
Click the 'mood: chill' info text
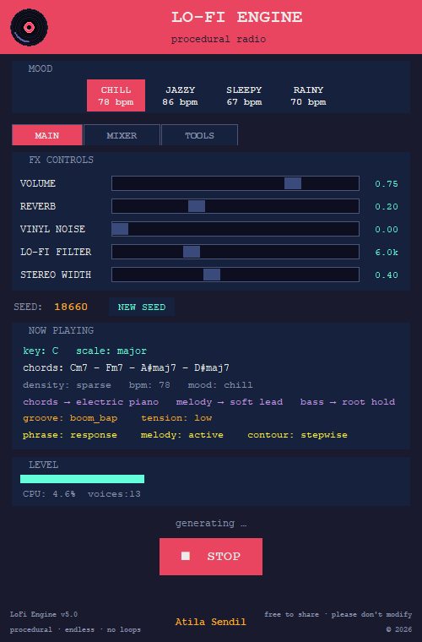tap(220, 385)
